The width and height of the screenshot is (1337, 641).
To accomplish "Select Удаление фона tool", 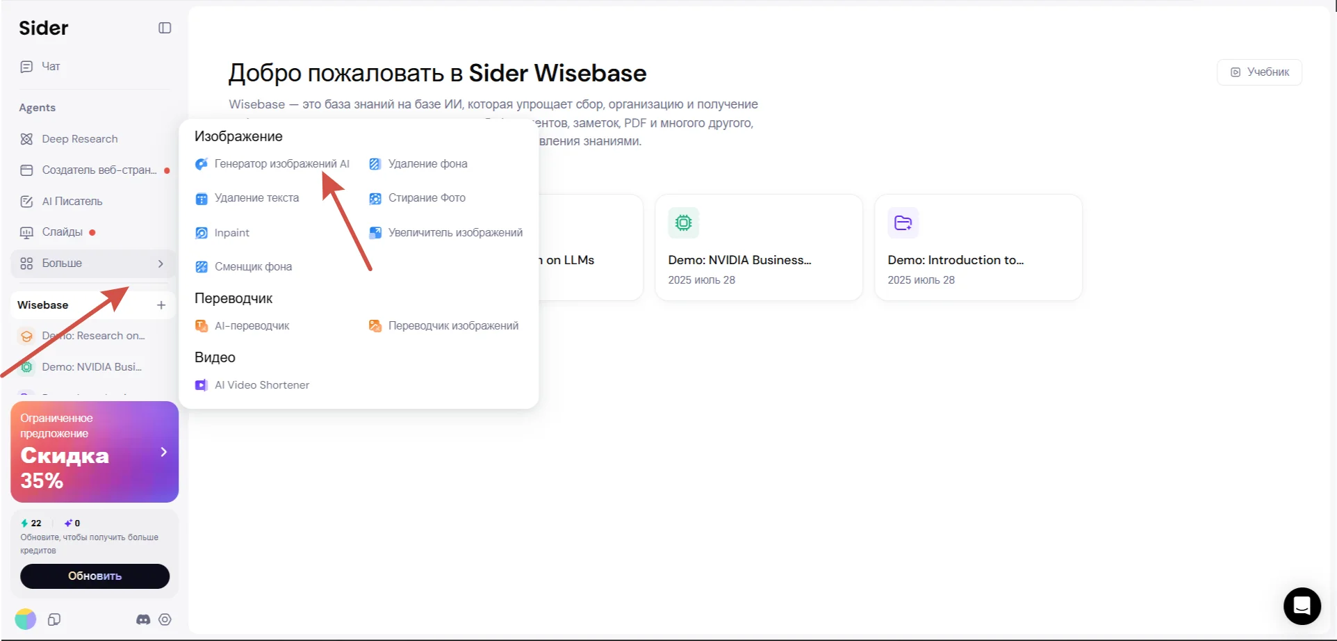I will 418,164.
